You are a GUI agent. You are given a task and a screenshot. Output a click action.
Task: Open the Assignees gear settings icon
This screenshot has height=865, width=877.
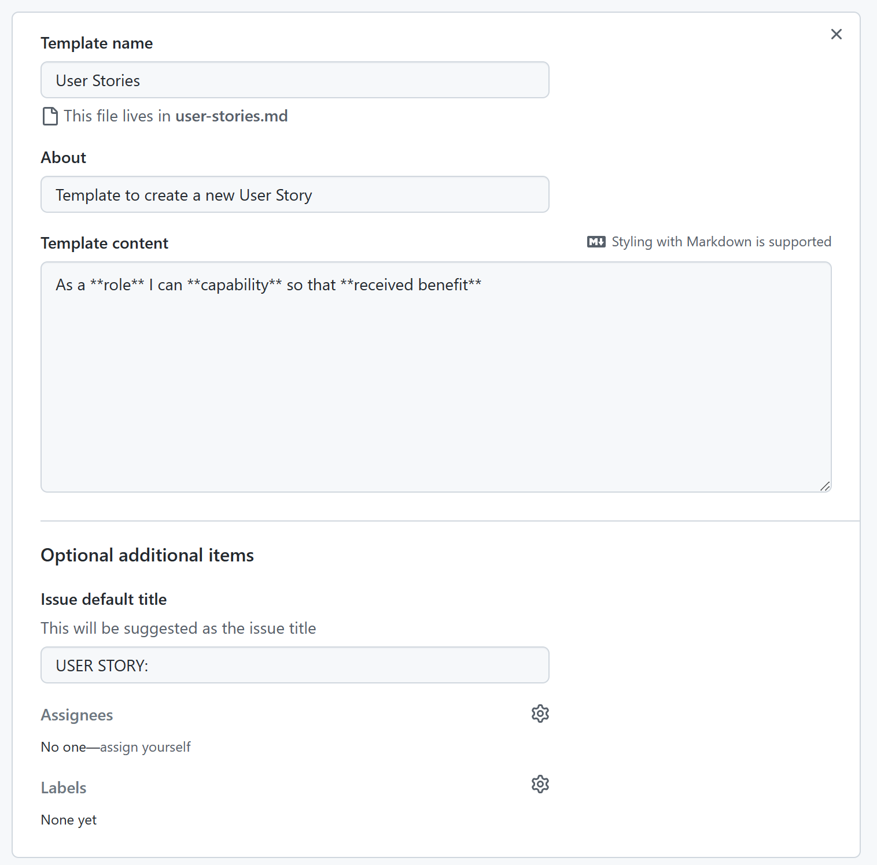coord(540,714)
